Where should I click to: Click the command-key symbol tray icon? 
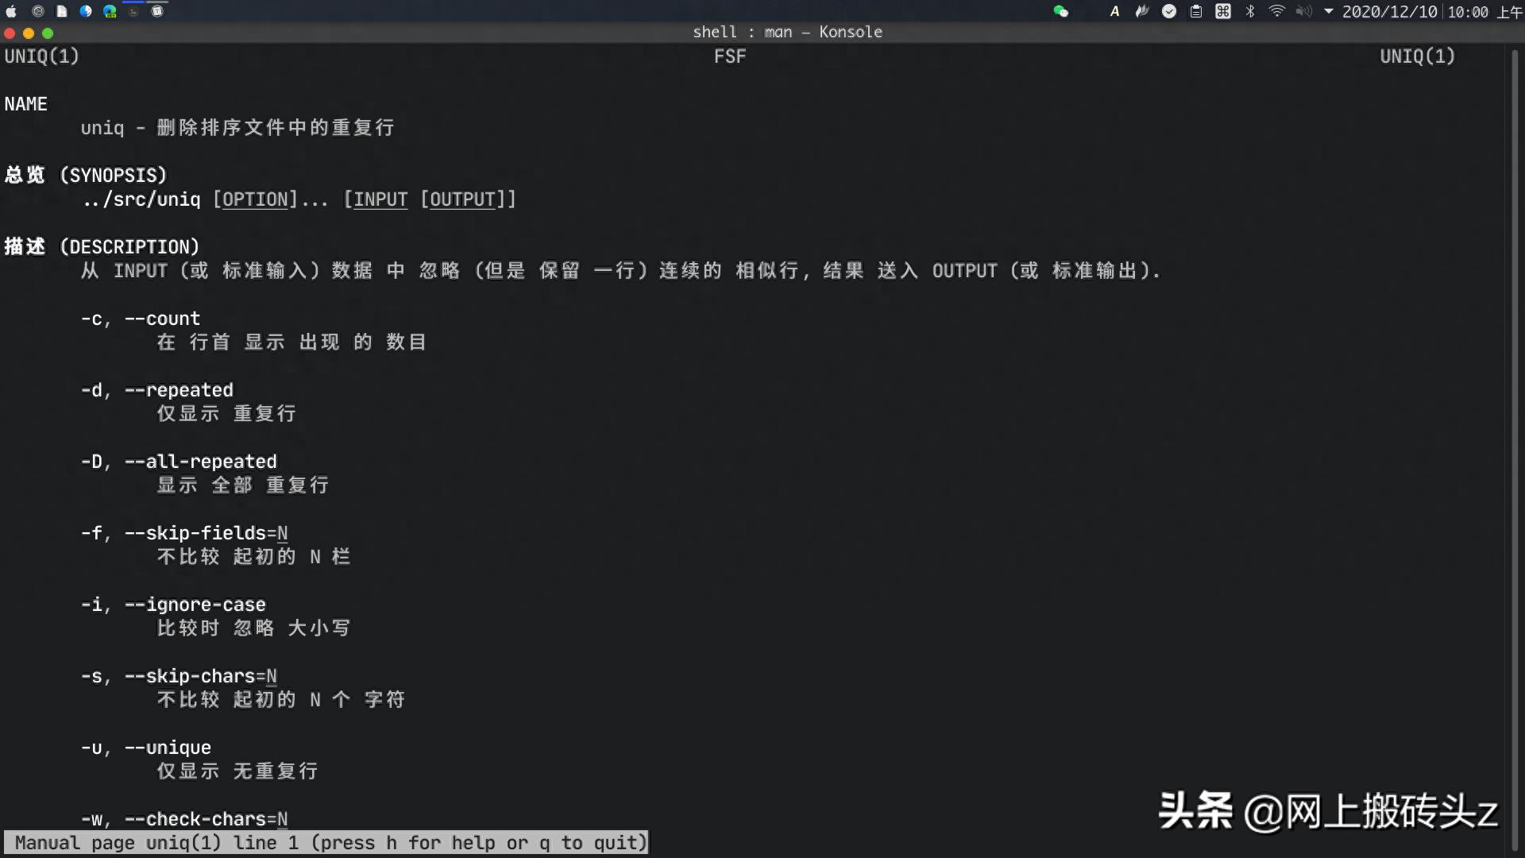click(x=1223, y=11)
